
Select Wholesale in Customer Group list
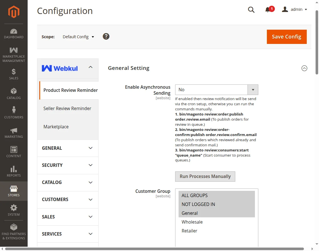click(192, 222)
